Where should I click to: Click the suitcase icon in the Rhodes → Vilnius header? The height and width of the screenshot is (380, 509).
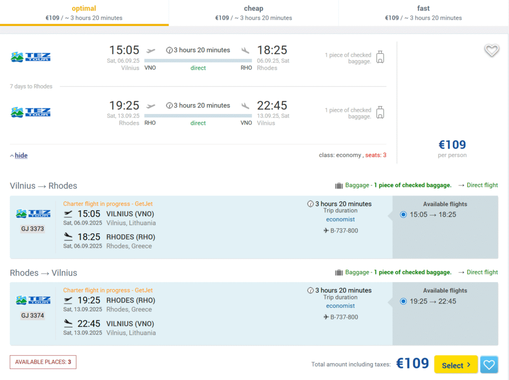pyautogui.click(x=339, y=273)
